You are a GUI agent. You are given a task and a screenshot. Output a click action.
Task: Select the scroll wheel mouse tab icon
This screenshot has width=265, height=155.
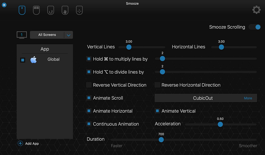(x=22, y=10)
